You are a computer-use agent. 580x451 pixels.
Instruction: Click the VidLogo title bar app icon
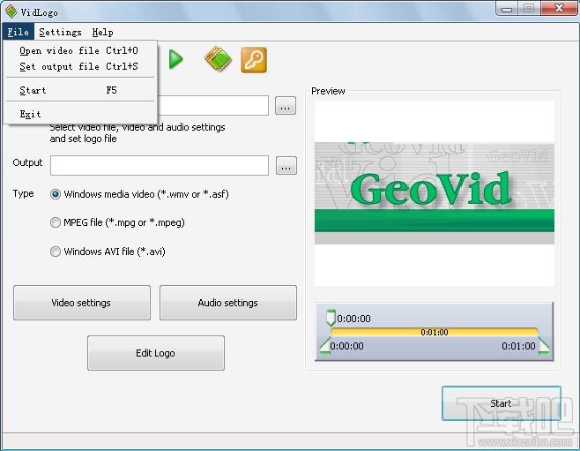11,11
